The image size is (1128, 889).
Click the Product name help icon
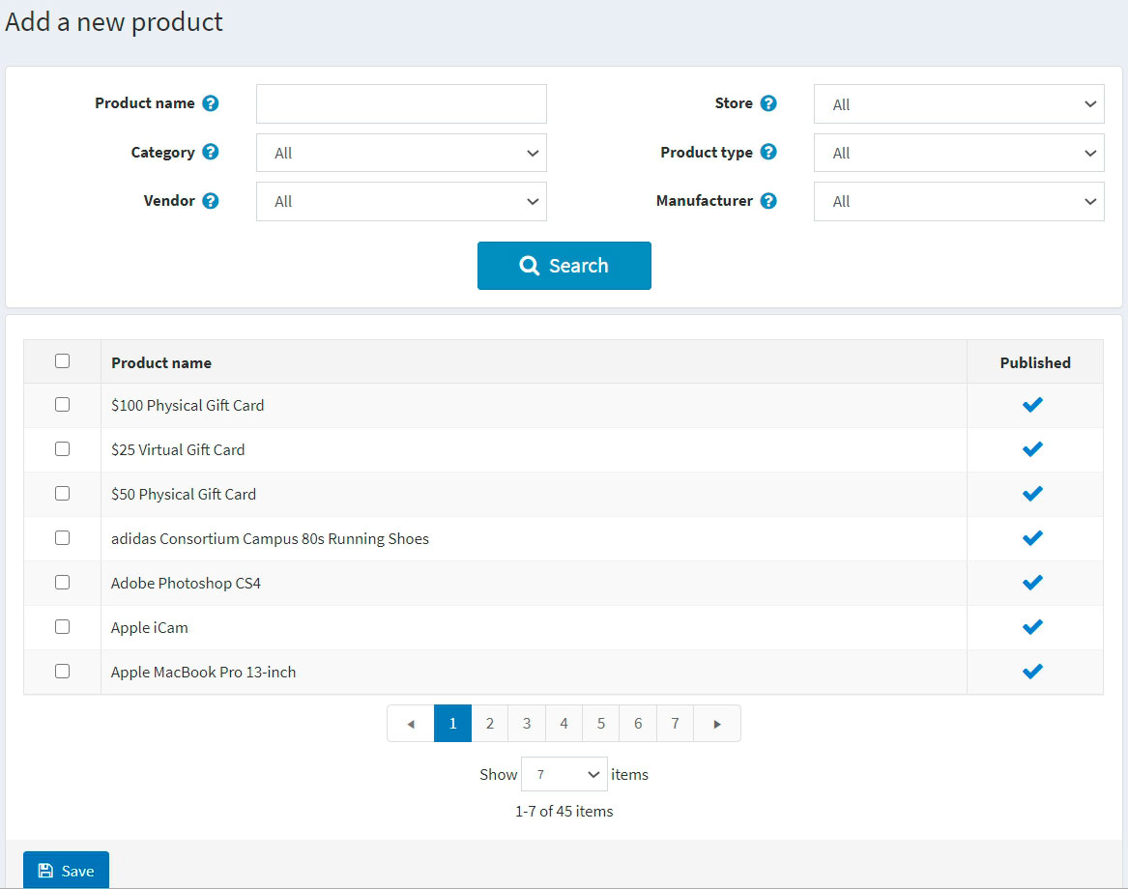click(x=210, y=103)
